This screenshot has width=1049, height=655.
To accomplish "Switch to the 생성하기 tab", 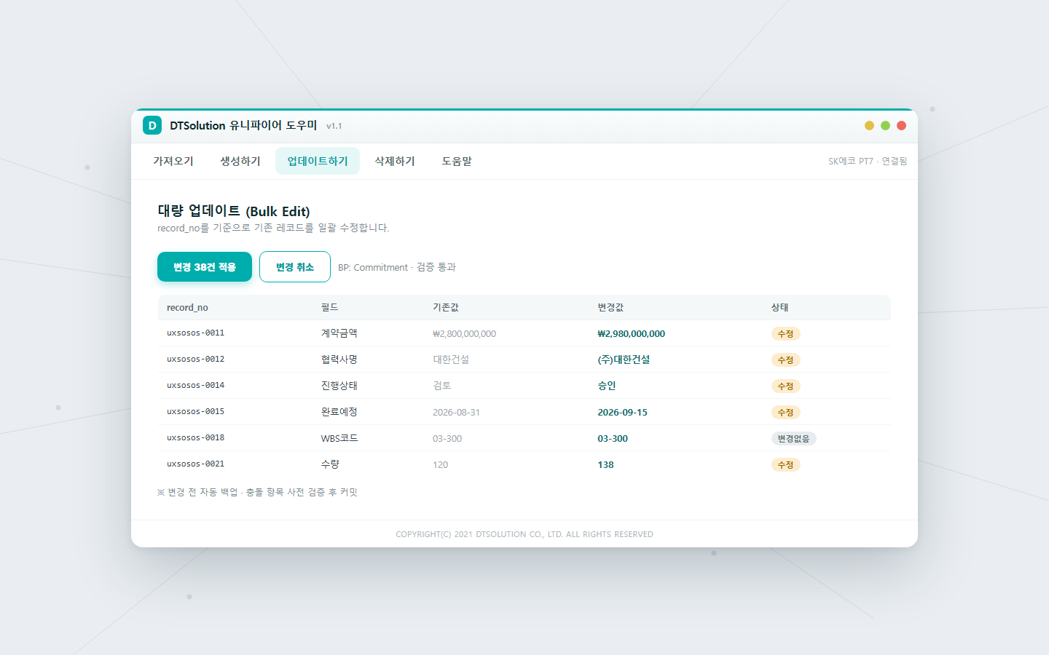I will pos(240,161).
